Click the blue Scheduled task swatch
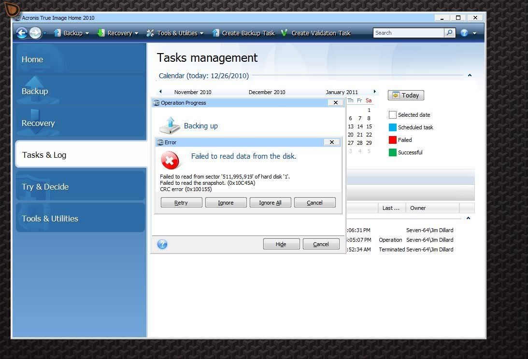Viewport: 528px width, 359px height. (x=393, y=127)
